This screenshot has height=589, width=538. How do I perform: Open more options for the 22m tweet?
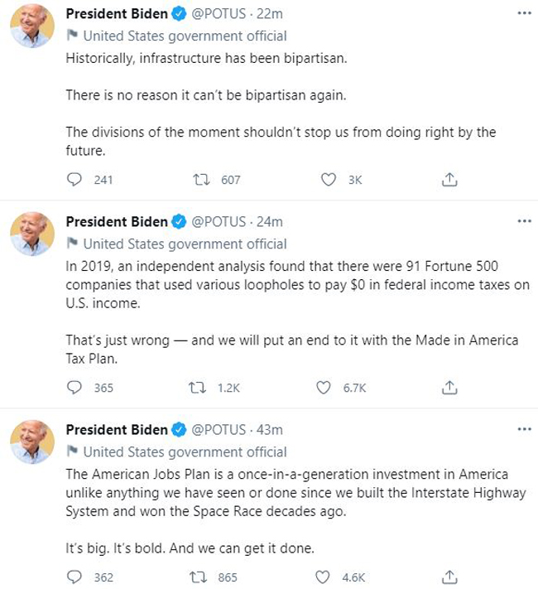[524, 14]
